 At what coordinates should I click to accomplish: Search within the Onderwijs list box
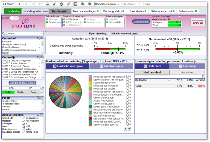coord(38,57)
